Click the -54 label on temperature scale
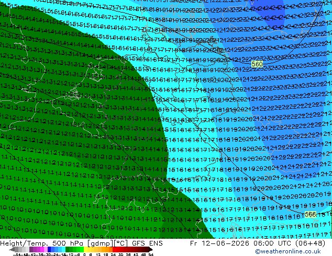332x256 pixels. tap(17, 255)
